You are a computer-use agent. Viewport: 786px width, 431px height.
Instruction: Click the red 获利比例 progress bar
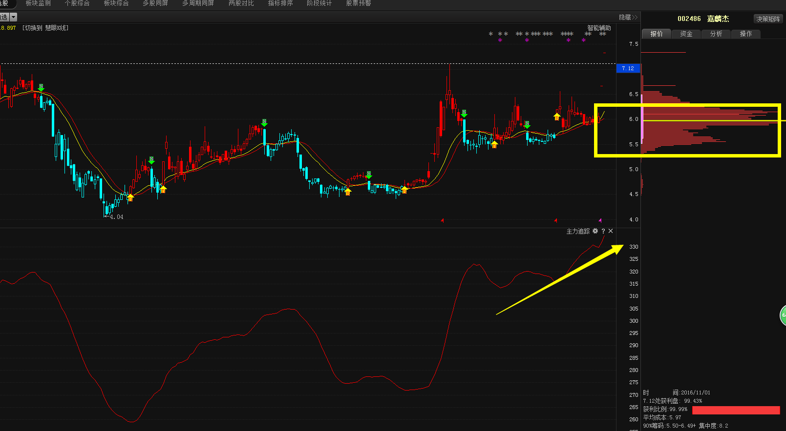click(736, 410)
